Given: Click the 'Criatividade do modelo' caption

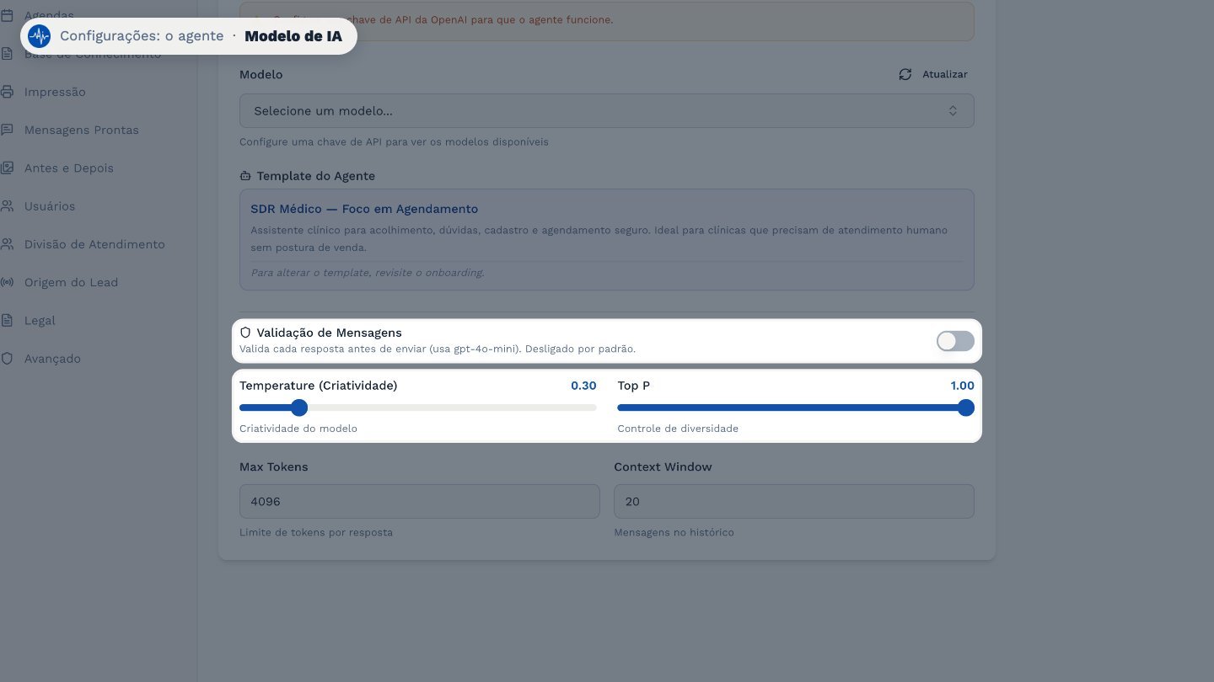Looking at the screenshot, I should (x=298, y=429).
